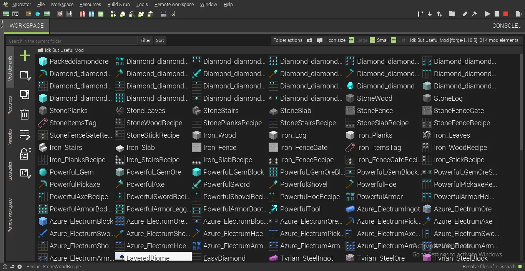The image size is (525, 271).
Task: Open the Remote workspace menu
Action: [174, 5]
